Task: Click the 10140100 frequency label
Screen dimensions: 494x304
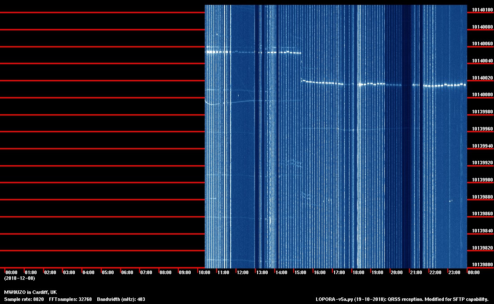Action: tap(482, 10)
